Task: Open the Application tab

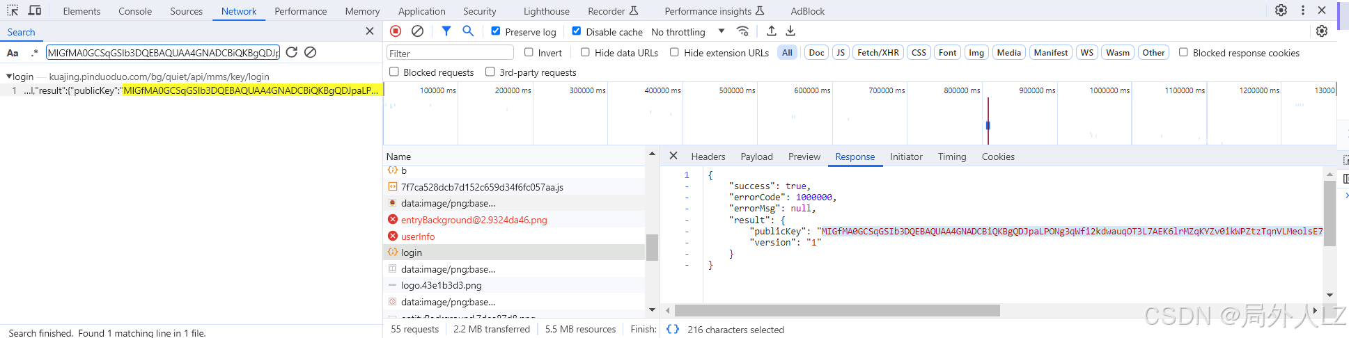Action: click(x=422, y=11)
